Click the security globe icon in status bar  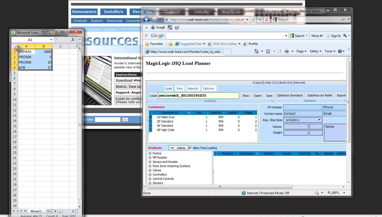tap(244, 193)
